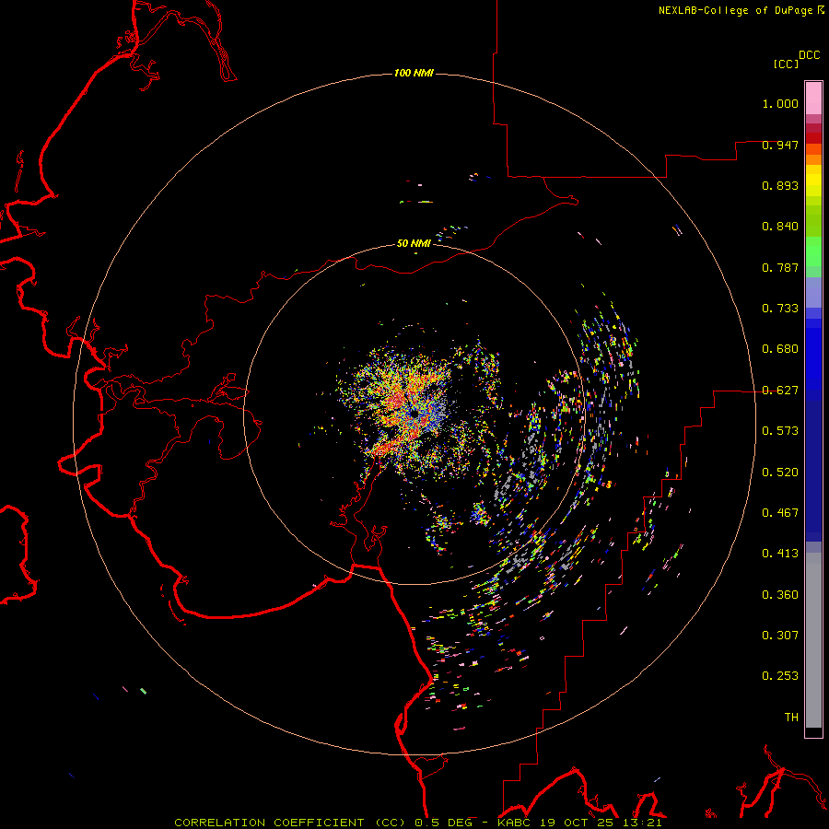
Task: Click the 50 NMI range ring label
Action: click(414, 243)
